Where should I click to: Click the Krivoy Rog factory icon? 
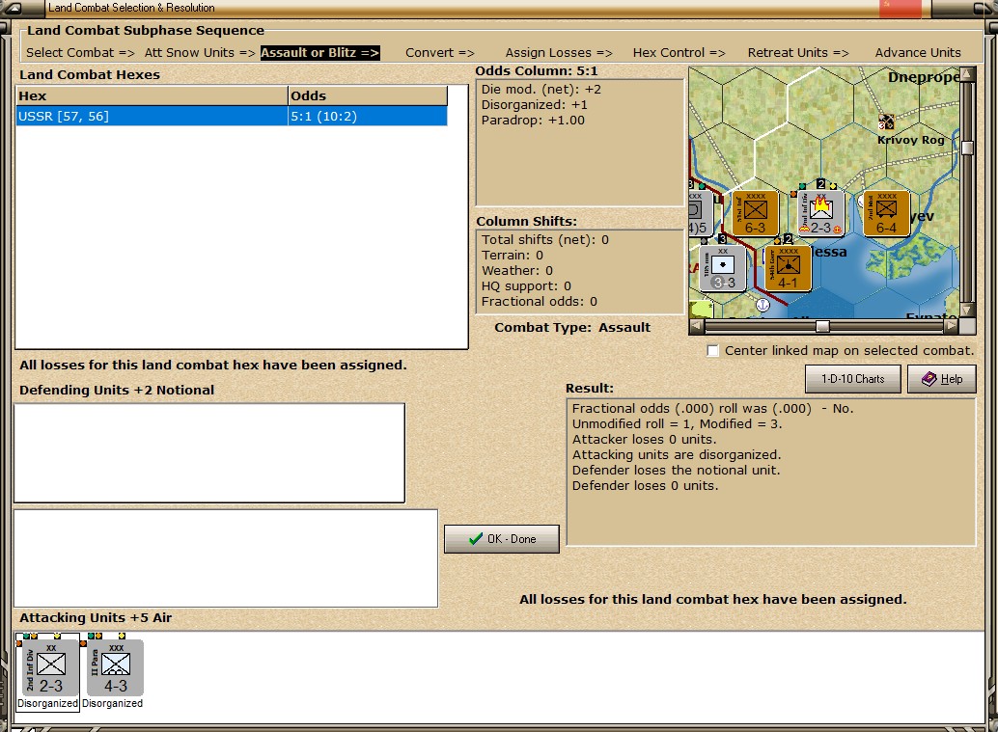pos(886,121)
